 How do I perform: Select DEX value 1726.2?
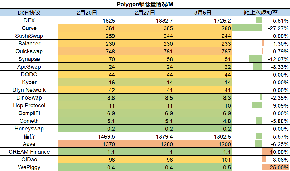pyautogui.click(x=203, y=20)
